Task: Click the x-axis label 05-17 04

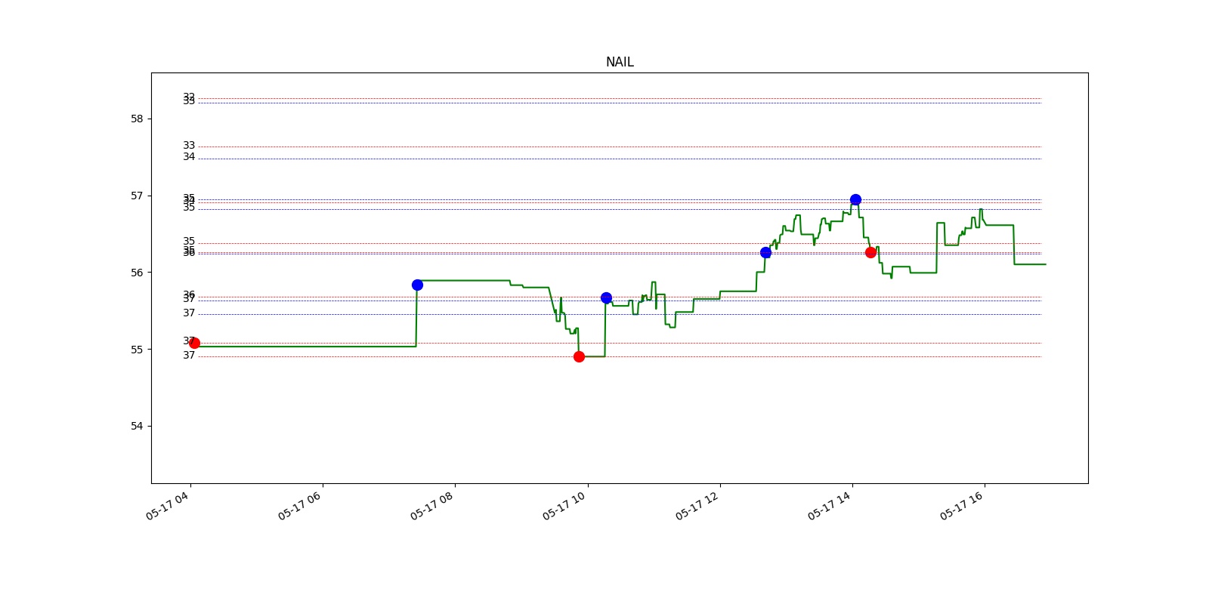Action: (x=167, y=506)
